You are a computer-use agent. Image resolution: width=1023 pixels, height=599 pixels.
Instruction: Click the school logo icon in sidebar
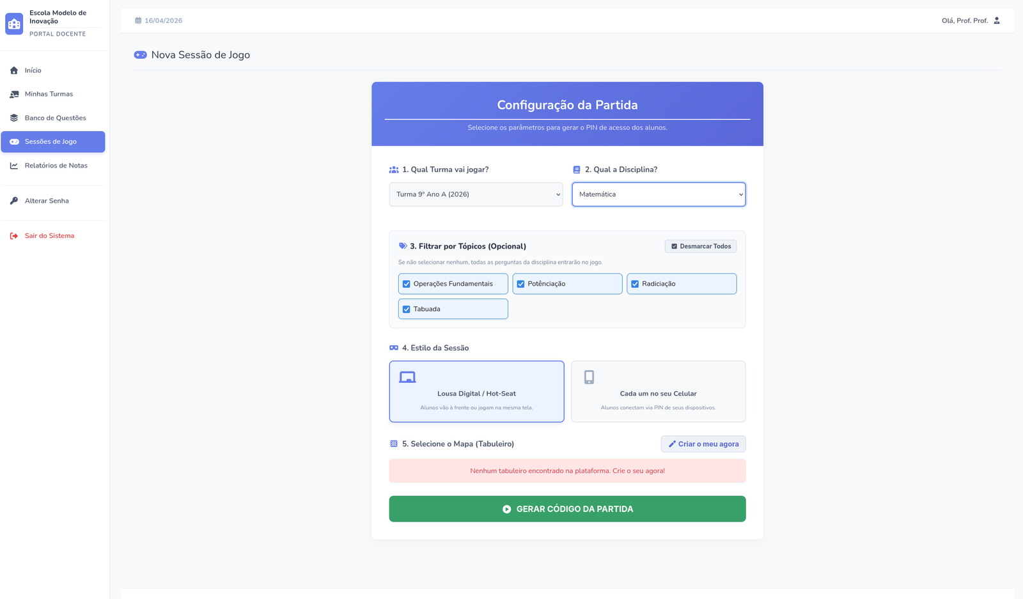(14, 24)
